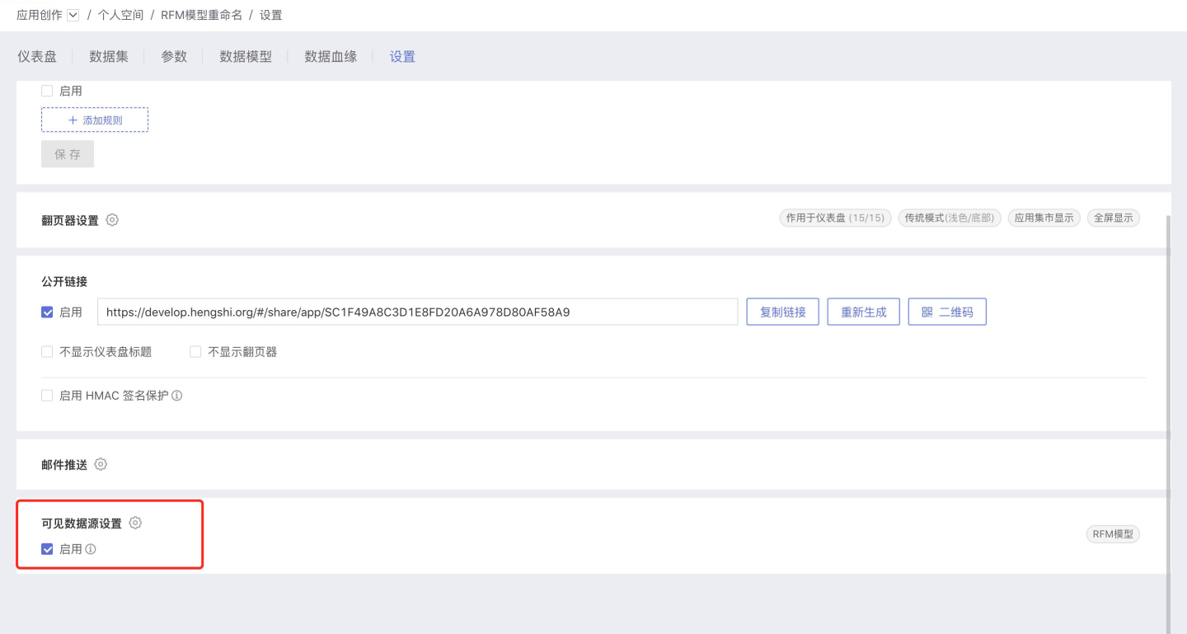1187x634 pixels.
Task: Click the plus 添加规则 button
Action: (x=95, y=120)
